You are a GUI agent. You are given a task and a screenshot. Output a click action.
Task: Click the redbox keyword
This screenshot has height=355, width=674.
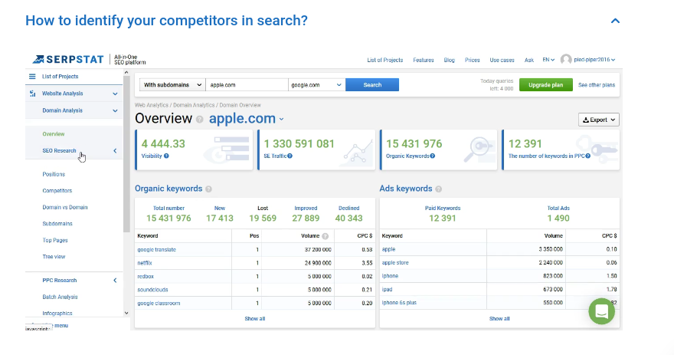click(x=146, y=276)
